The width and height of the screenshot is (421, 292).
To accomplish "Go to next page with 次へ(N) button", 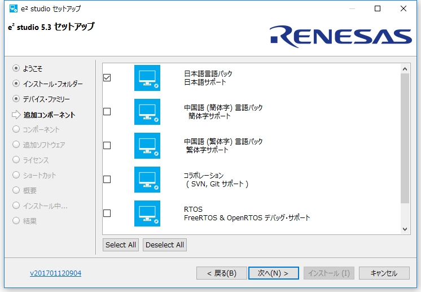I will click(x=273, y=273).
